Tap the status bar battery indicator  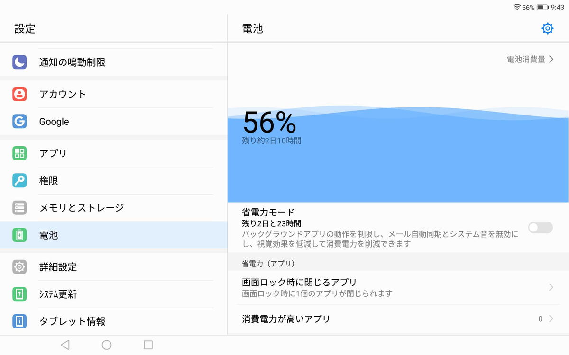click(x=542, y=7)
